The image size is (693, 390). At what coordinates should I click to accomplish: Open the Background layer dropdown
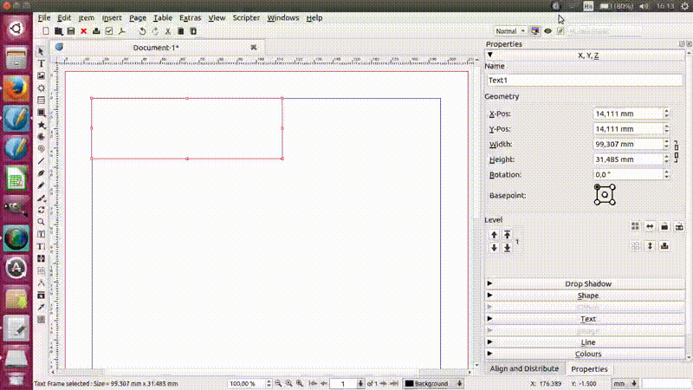pyautogui.click(x=434, y=383)
